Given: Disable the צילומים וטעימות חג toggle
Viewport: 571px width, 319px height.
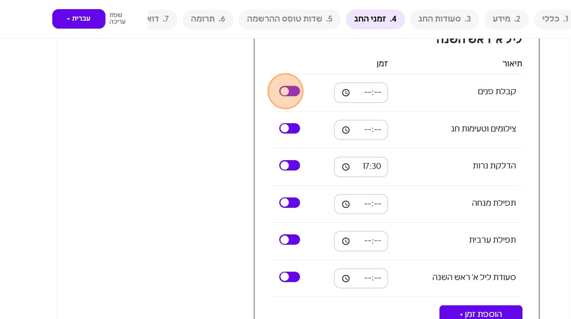Looking at the screenshot, I should pyautogui.click(x=290, y=128).
